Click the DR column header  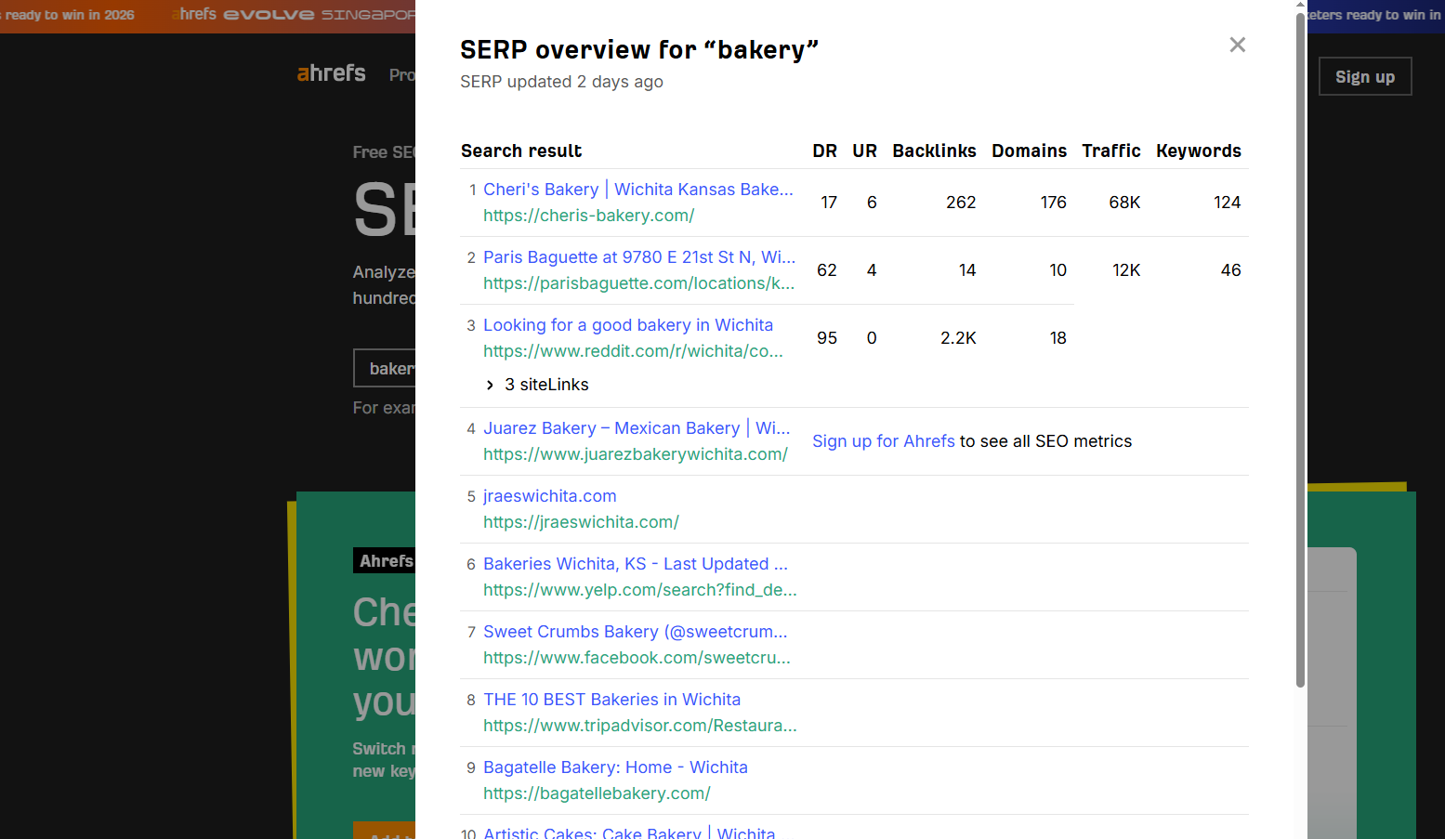[x=824, y=151]
